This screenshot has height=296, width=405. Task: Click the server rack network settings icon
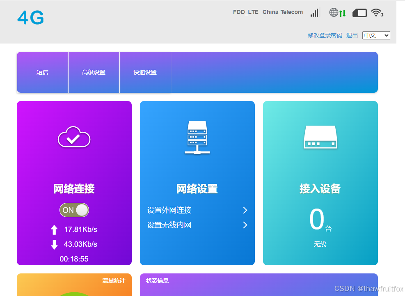[197, 137]
